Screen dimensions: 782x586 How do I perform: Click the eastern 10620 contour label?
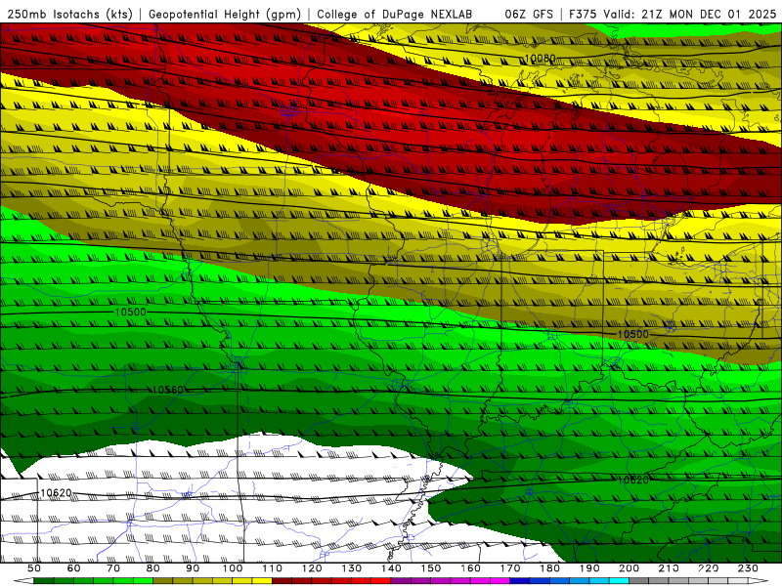click(632, 480)
